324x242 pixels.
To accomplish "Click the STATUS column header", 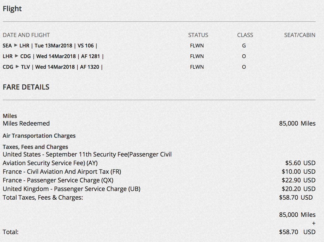I will (198, 35).
